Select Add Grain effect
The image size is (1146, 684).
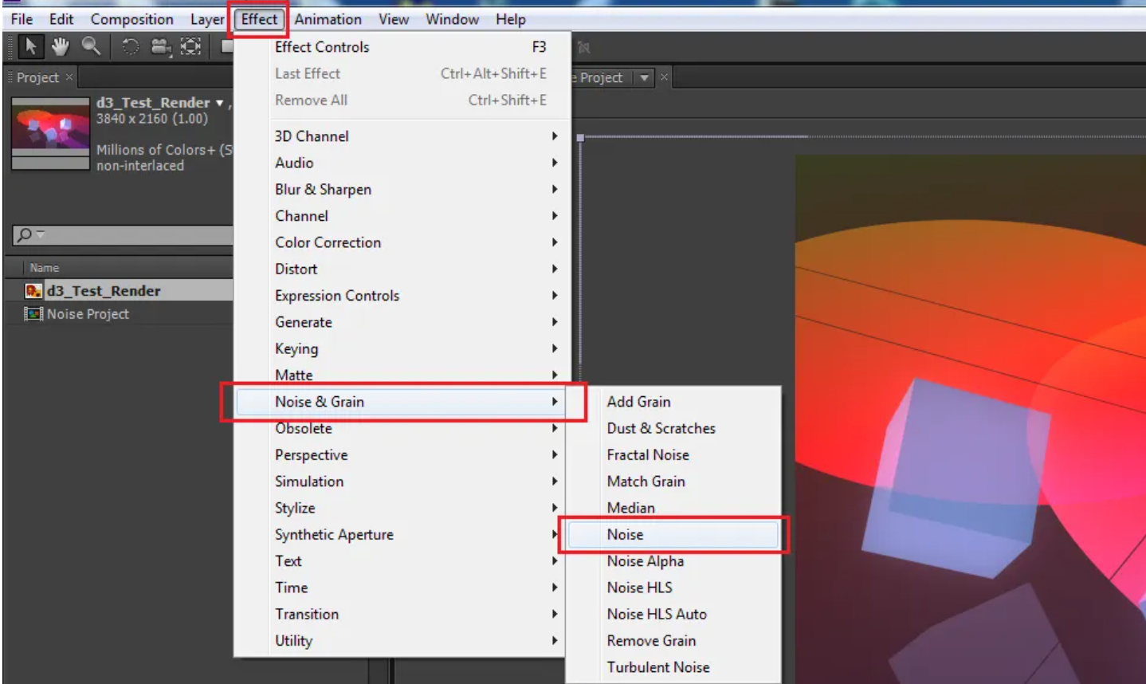pyautogui.click(x=638, y=401)
